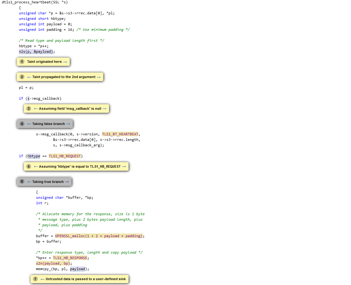The height and width of the screenshot is (285, 351).
Task: Click highlighted TLS1_HB_REQUEST macro
Action: click(65, 156)
